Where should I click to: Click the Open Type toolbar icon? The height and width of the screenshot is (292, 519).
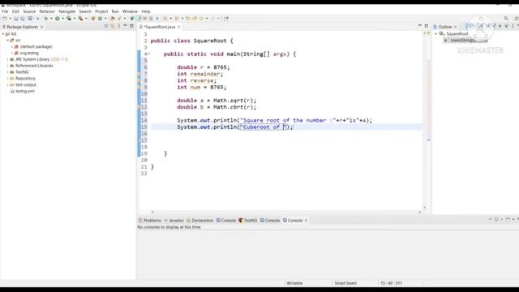tap(113, 19)
